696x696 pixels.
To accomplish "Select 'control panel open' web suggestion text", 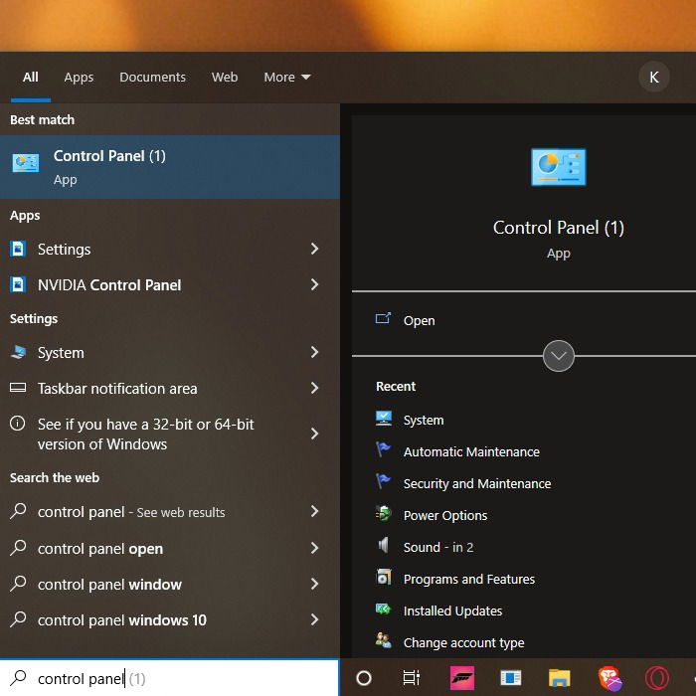I will (100, 549).
